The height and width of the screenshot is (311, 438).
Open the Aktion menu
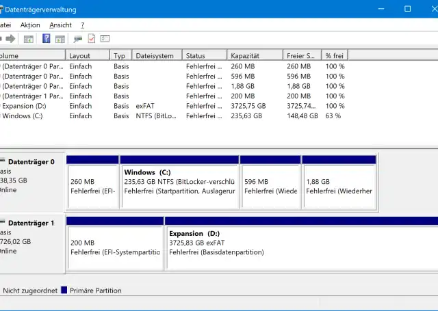pos(30,25)
